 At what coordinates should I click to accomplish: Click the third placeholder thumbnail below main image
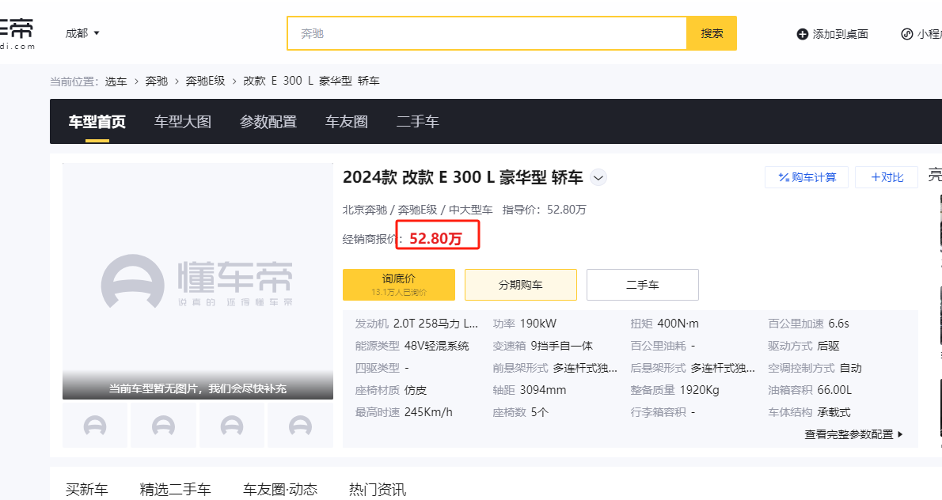click(232, 426)
